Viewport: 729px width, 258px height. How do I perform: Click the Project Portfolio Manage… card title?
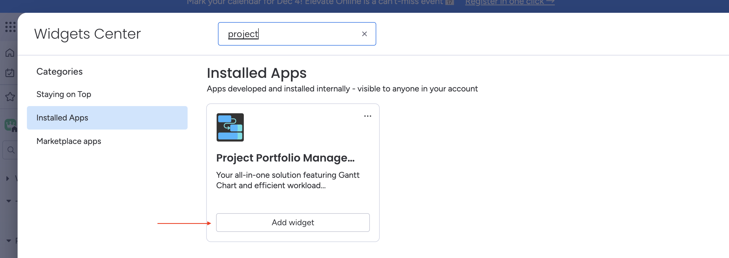[285, 158]
